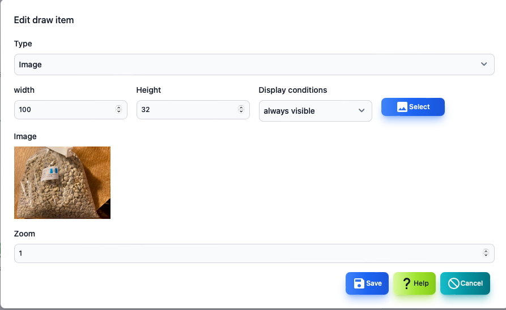Click the Cancel prohibition circle icon
This screenshot has height=310, width=506.
(x=453, y=283)
